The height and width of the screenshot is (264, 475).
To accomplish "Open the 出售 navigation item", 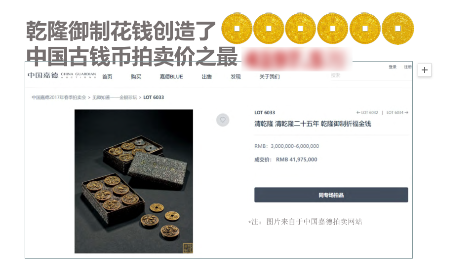I will point(207,77).
